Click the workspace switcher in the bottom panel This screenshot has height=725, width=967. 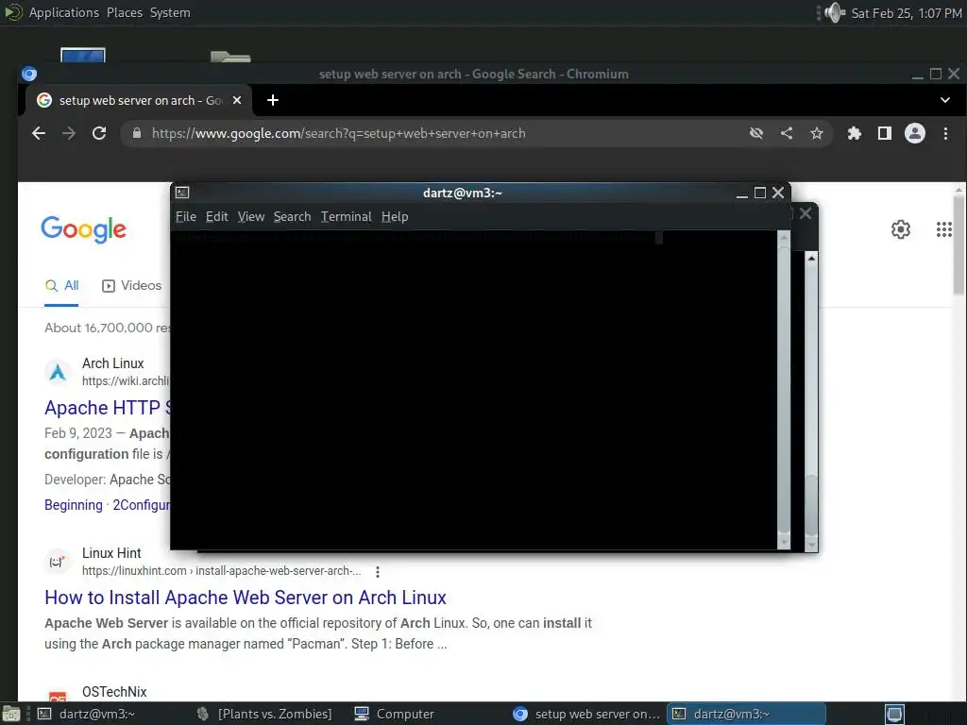coord(894,714)
